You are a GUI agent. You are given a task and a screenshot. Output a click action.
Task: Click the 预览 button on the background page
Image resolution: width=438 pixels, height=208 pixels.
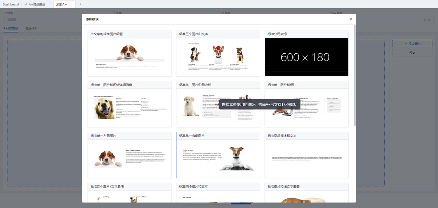click(412, 53)
